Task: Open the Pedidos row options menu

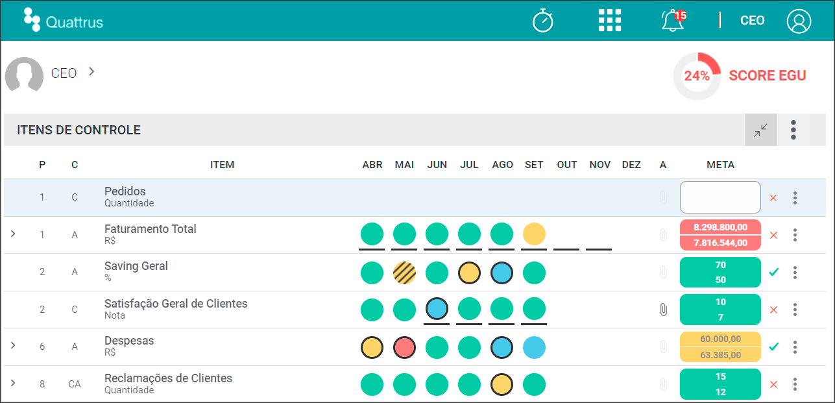Action: click(x=795, y=198)
